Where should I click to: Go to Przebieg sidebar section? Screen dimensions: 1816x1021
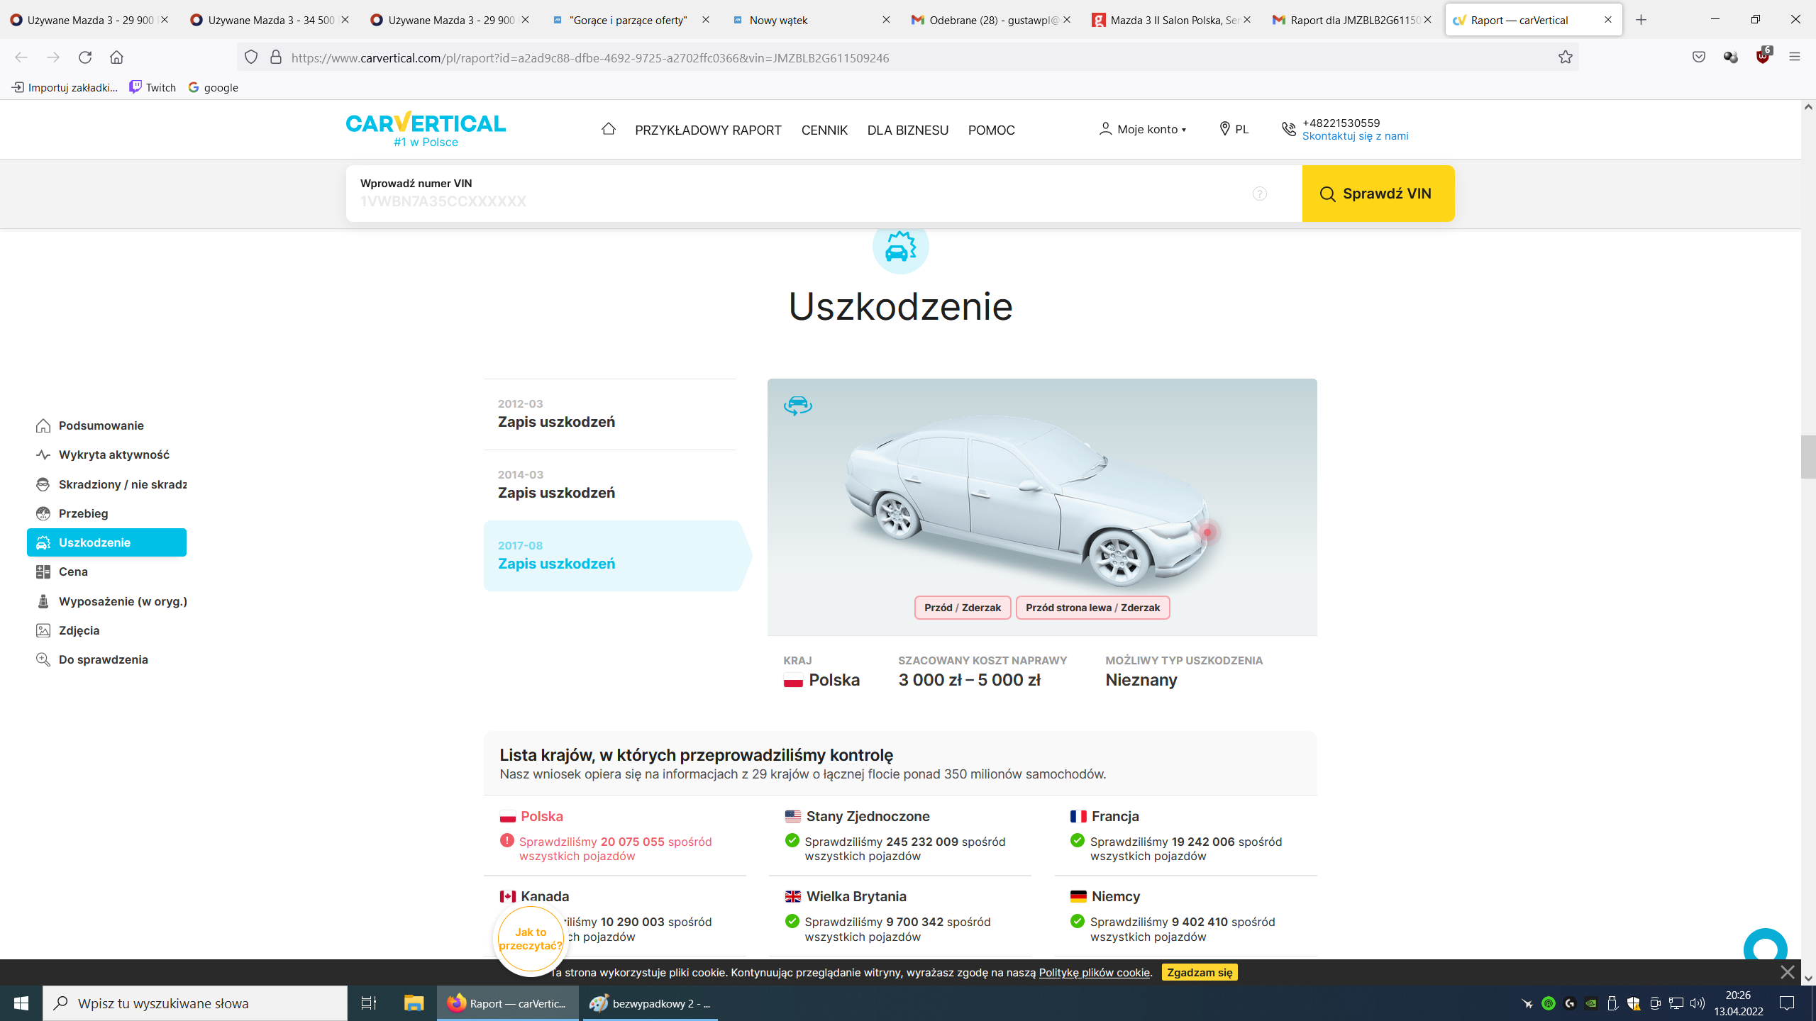[83, 513]
